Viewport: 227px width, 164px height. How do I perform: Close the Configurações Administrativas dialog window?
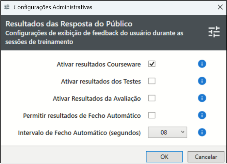coord(218,7)
